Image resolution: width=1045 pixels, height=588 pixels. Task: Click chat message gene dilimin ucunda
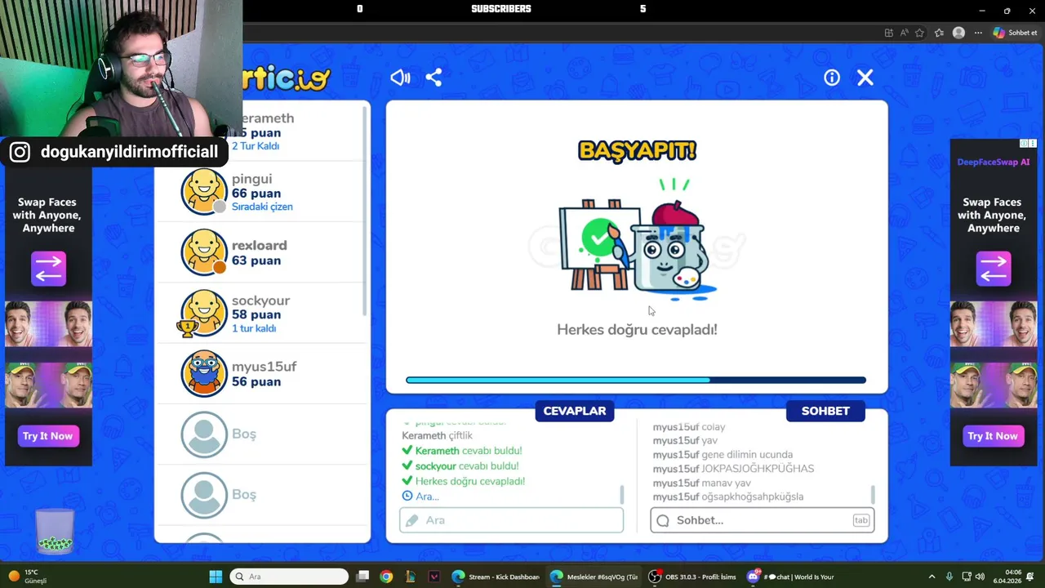[x=723, y=455]
